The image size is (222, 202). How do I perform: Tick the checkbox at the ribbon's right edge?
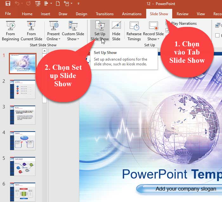click(218, 36)
